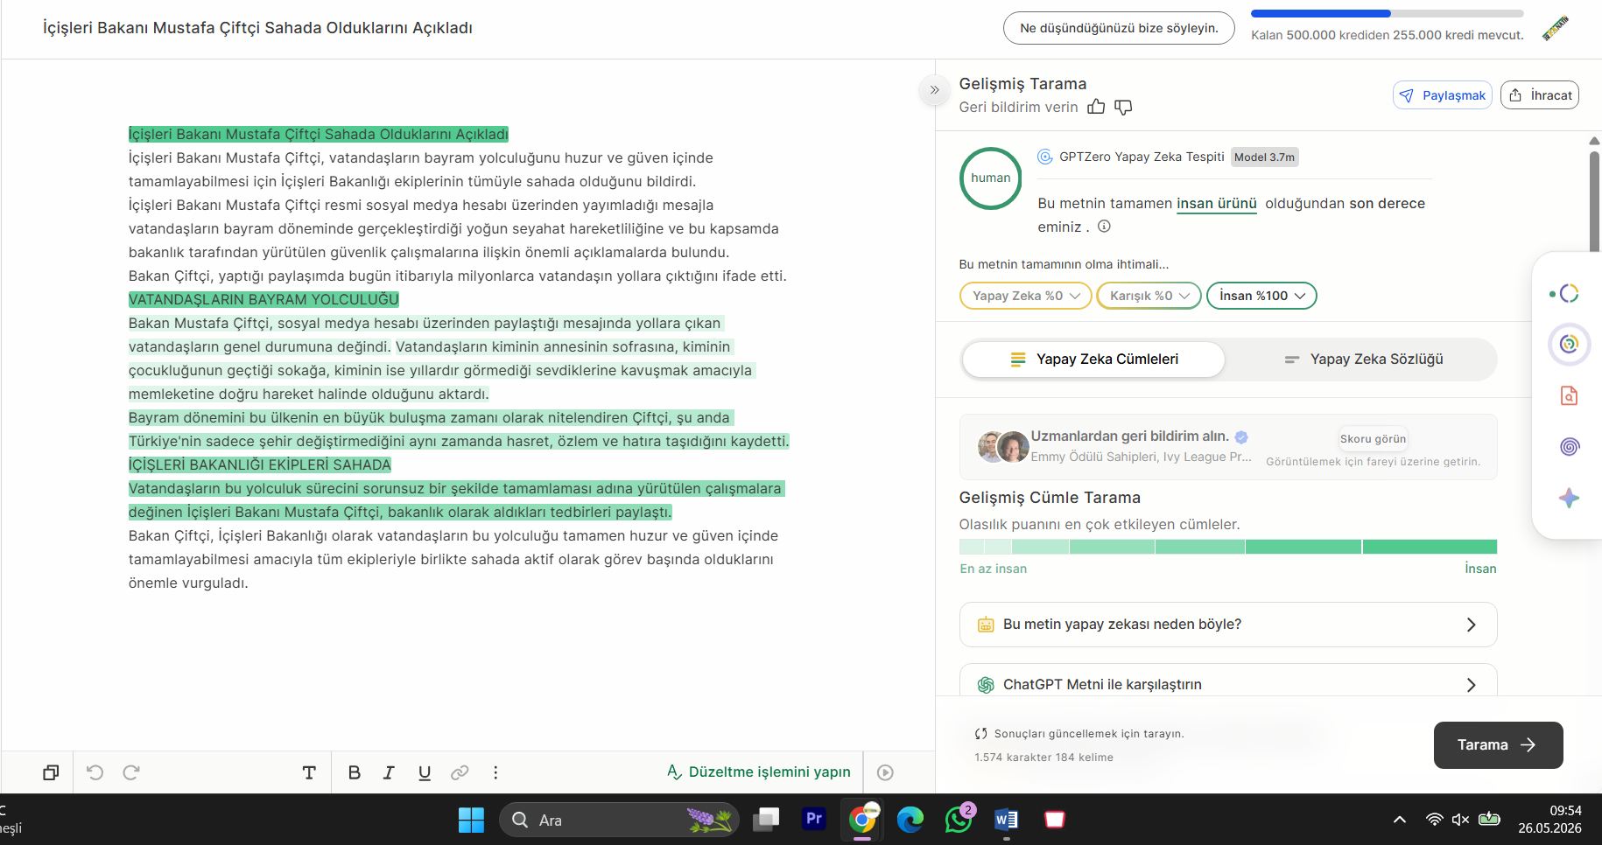Click the Tarama scan button
1602x845 pixels.
click(x=1498, y=745)
